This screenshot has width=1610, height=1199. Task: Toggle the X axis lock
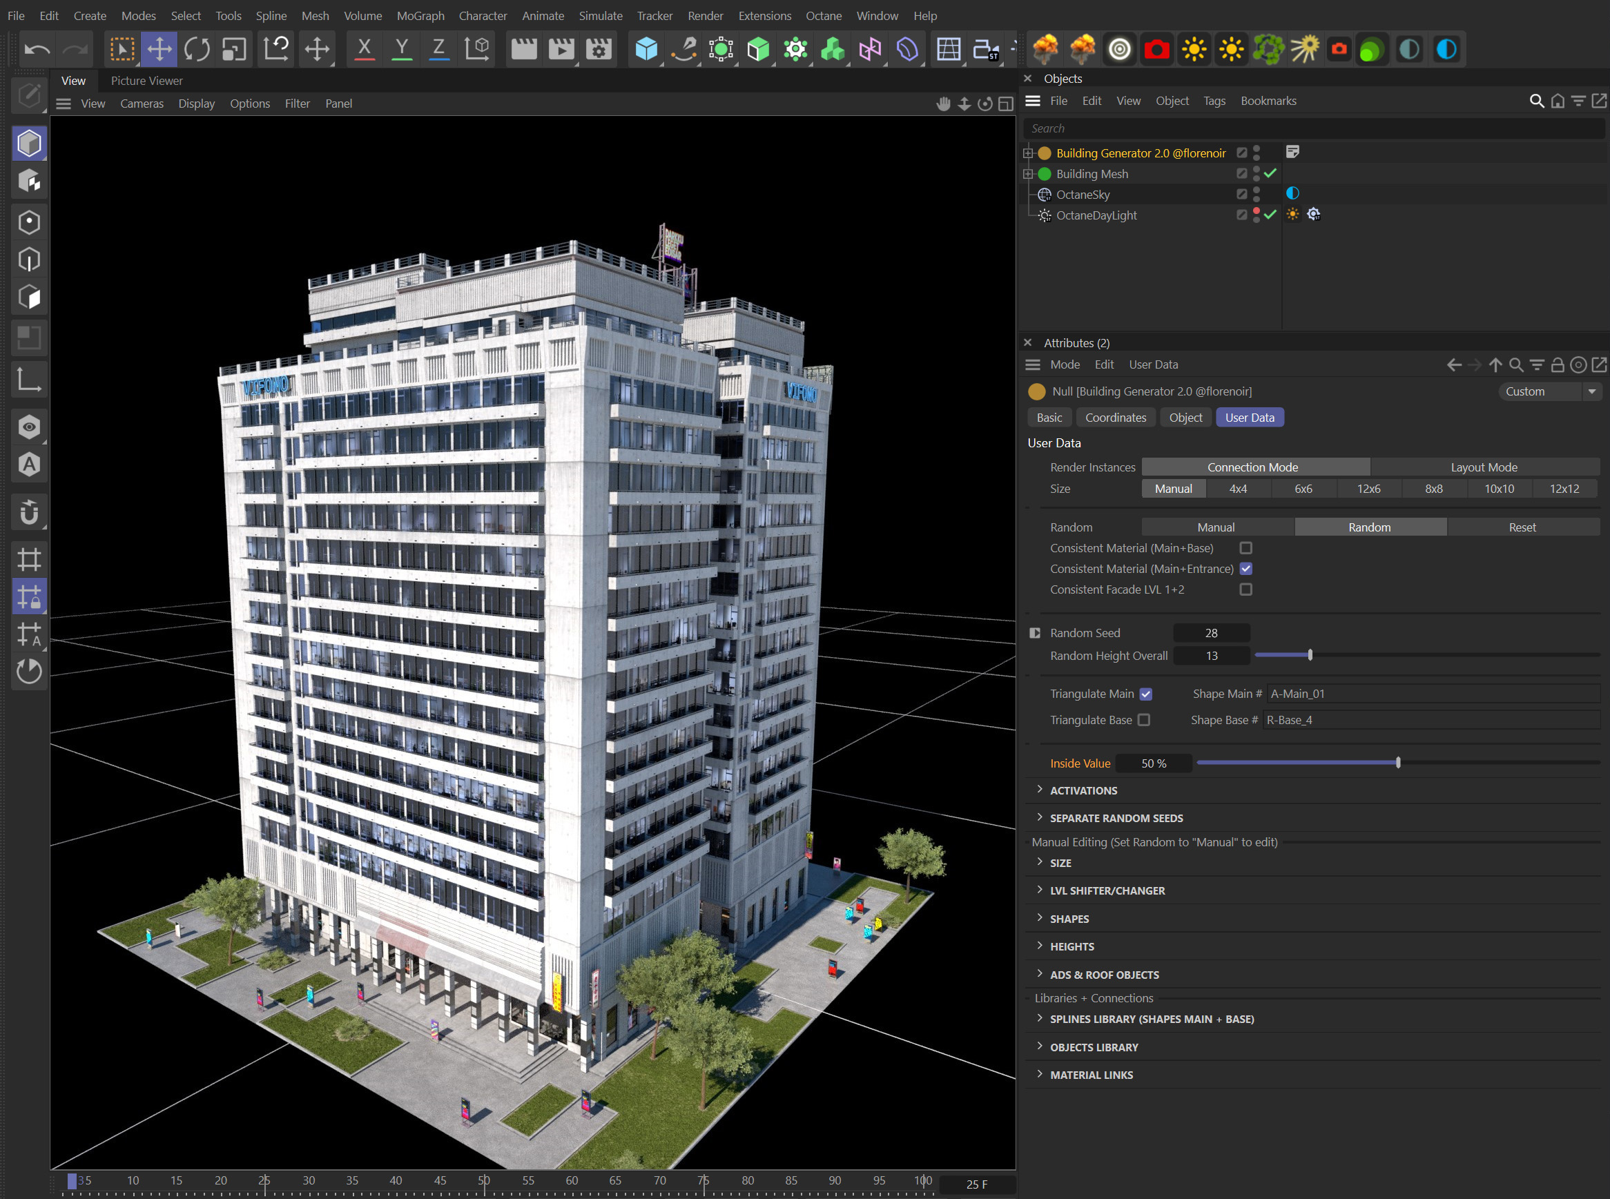pyautogui.click(x=364, y=48)
